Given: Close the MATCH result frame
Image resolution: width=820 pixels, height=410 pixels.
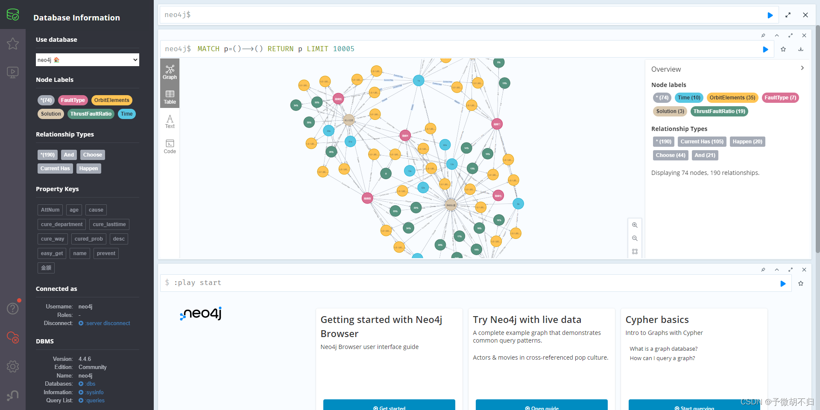Looking at the screenshot, I should pyautogui.click(x=804, y=35).
